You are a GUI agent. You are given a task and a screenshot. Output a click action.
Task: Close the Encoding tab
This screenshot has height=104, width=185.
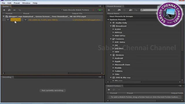click(x=13, y=77)
